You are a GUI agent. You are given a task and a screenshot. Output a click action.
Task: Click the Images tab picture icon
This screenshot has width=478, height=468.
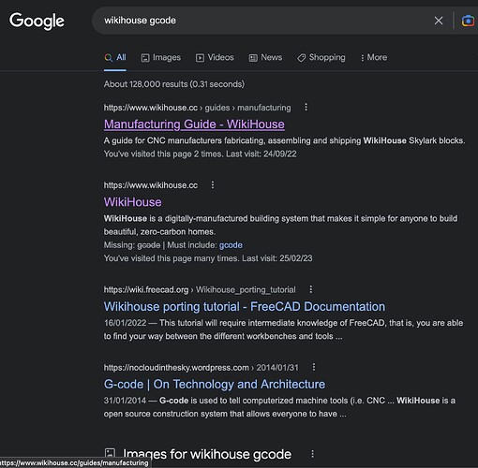click(x=145, y=58)
